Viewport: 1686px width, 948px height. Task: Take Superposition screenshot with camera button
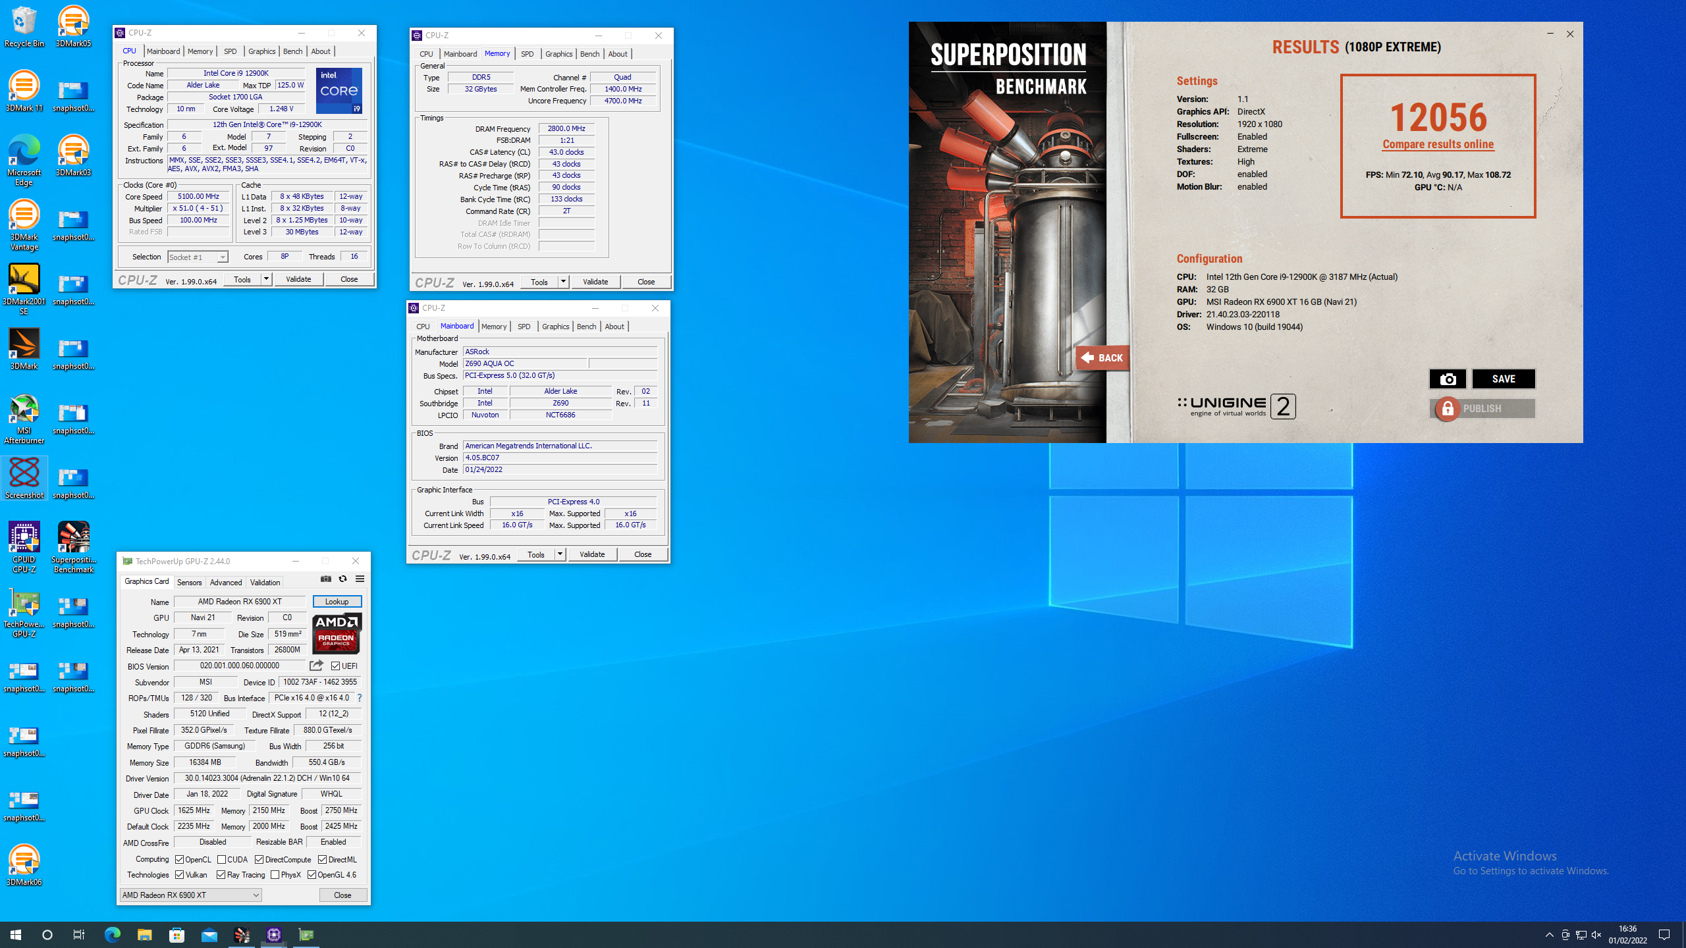tap(1448, 379)
